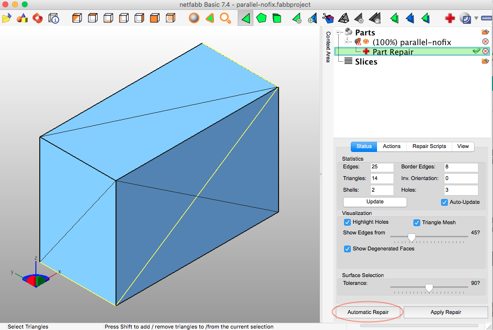
Task: Click the double blue triangles icon
Action: 410,18
